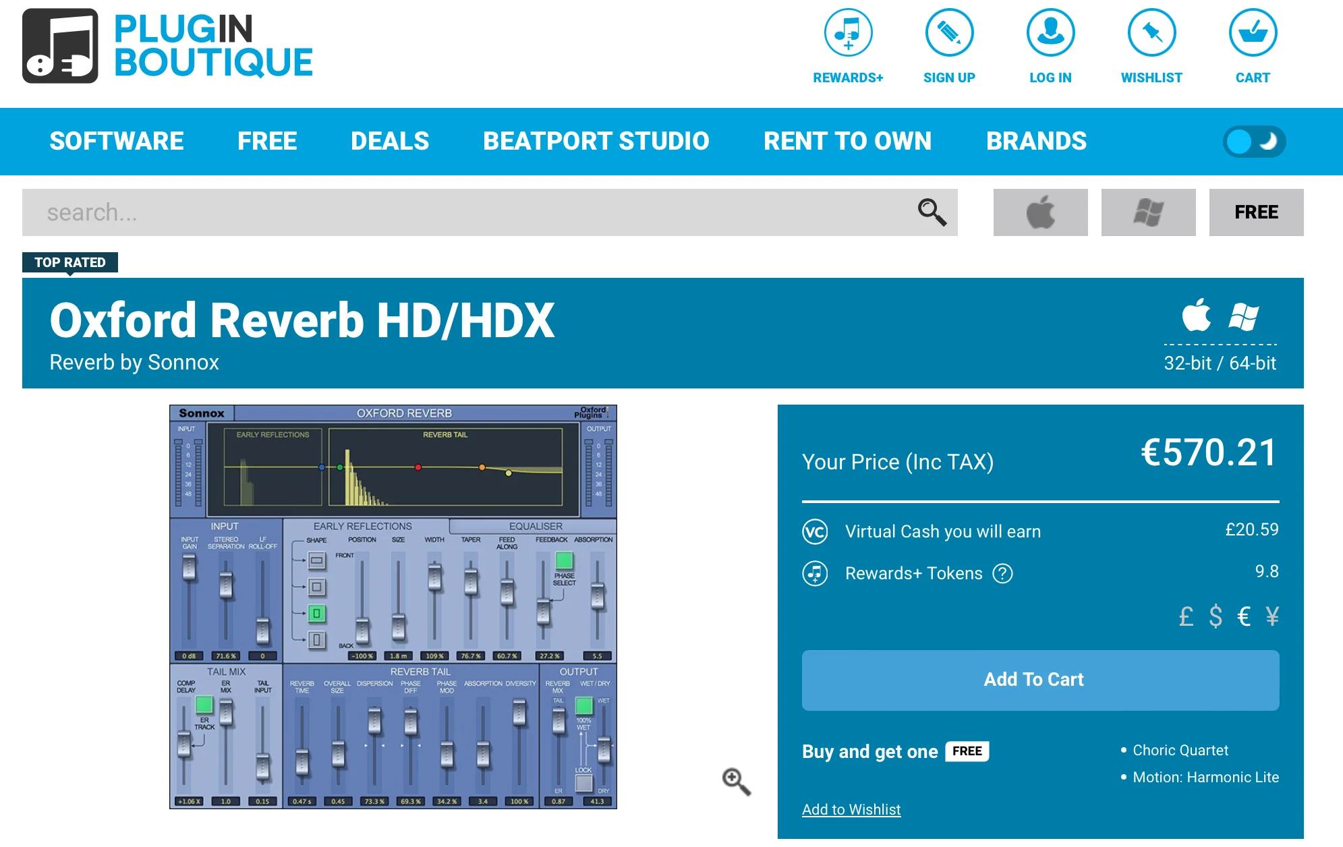
Task: Click Add to Wishlist link
Action: [x=851, y=809]
